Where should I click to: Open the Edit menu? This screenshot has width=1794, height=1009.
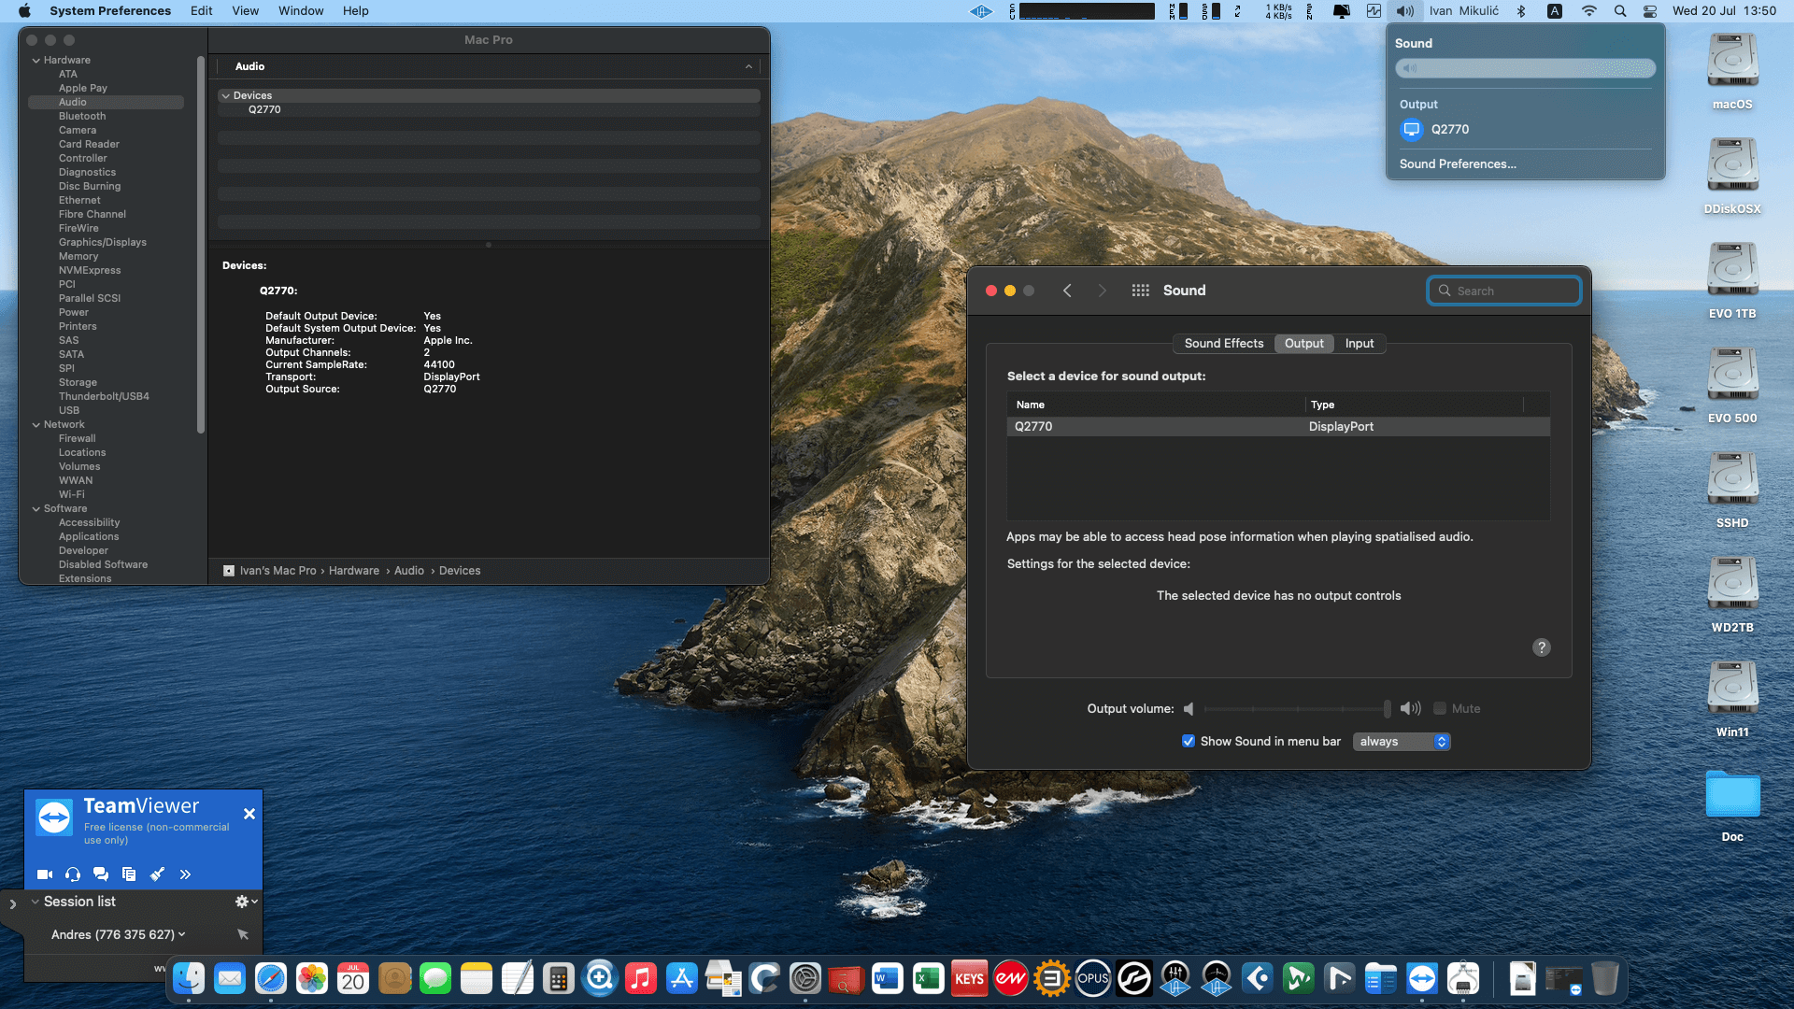[x=201, y=11]
